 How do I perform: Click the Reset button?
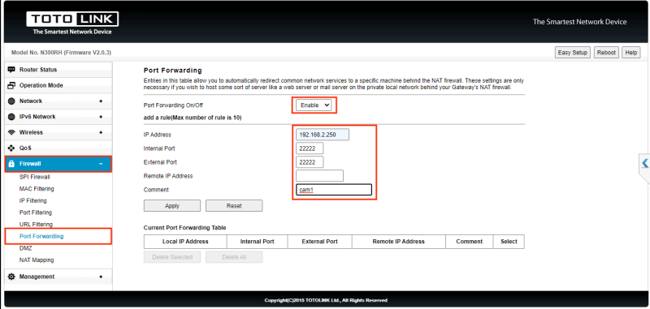tap(234, 205)
